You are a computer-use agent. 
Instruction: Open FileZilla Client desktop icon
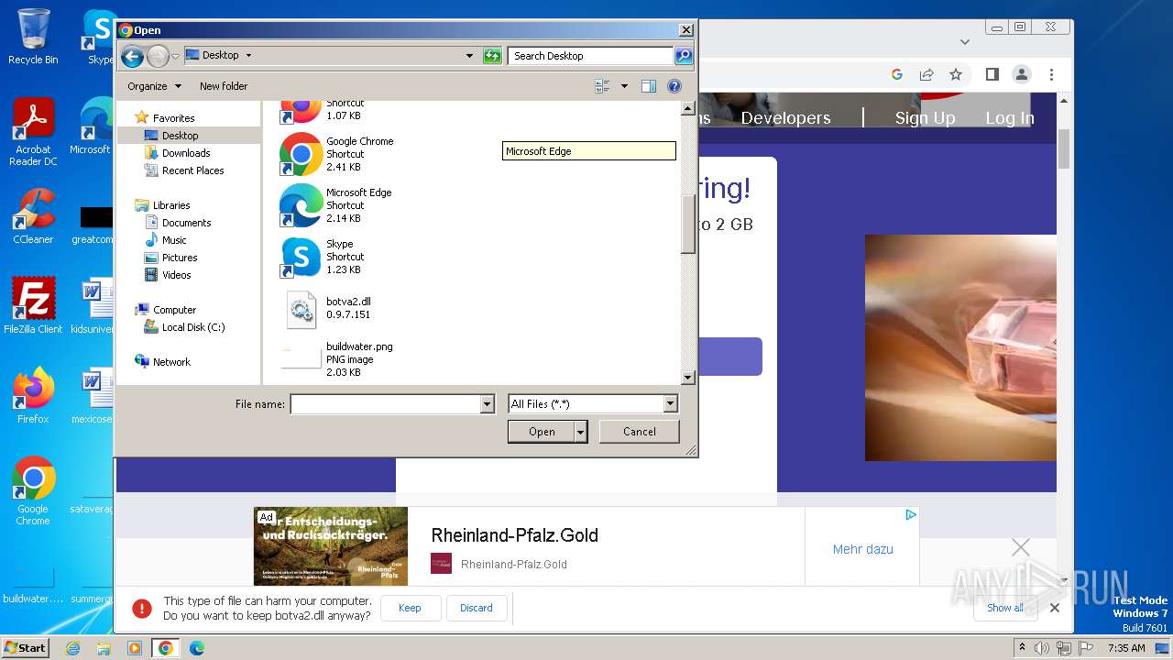point(33,305)
